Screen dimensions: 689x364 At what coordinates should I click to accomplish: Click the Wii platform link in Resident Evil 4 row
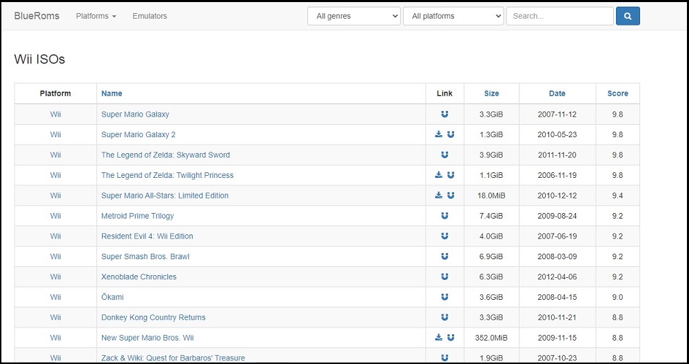coord(55,236)
